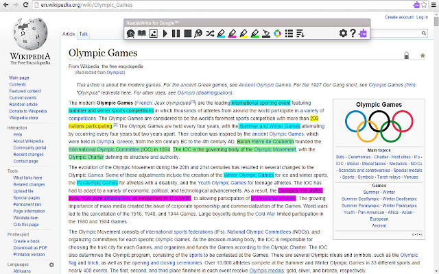This screenshot has height=274, width=439.
Task: Click the Log in link
Action: 423,17
